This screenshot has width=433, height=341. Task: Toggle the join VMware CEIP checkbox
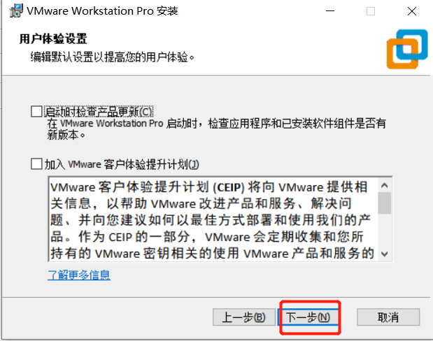coord(36,164)
